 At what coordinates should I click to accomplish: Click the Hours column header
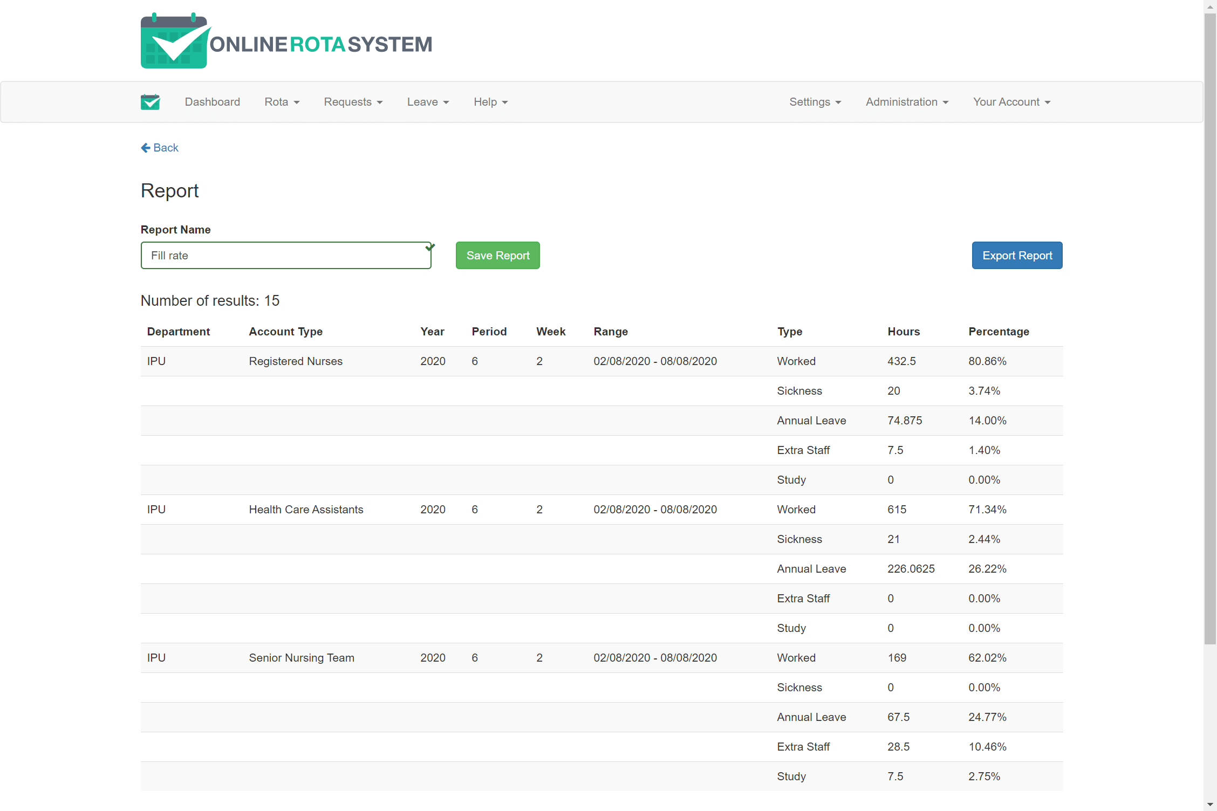tap(904, 332)
